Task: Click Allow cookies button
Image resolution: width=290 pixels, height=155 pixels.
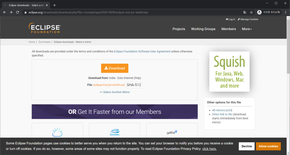Action: pyautogui.click(x=268, y=146)
